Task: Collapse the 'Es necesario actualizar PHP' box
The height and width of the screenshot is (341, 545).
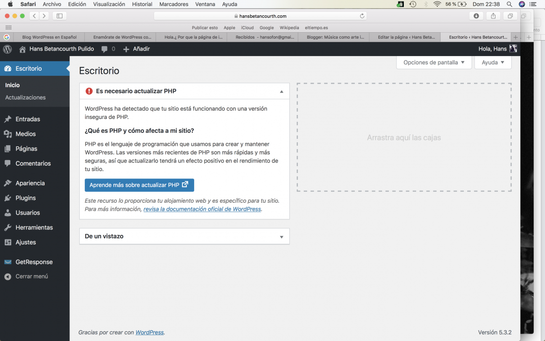Action: [x=281, y=91]
